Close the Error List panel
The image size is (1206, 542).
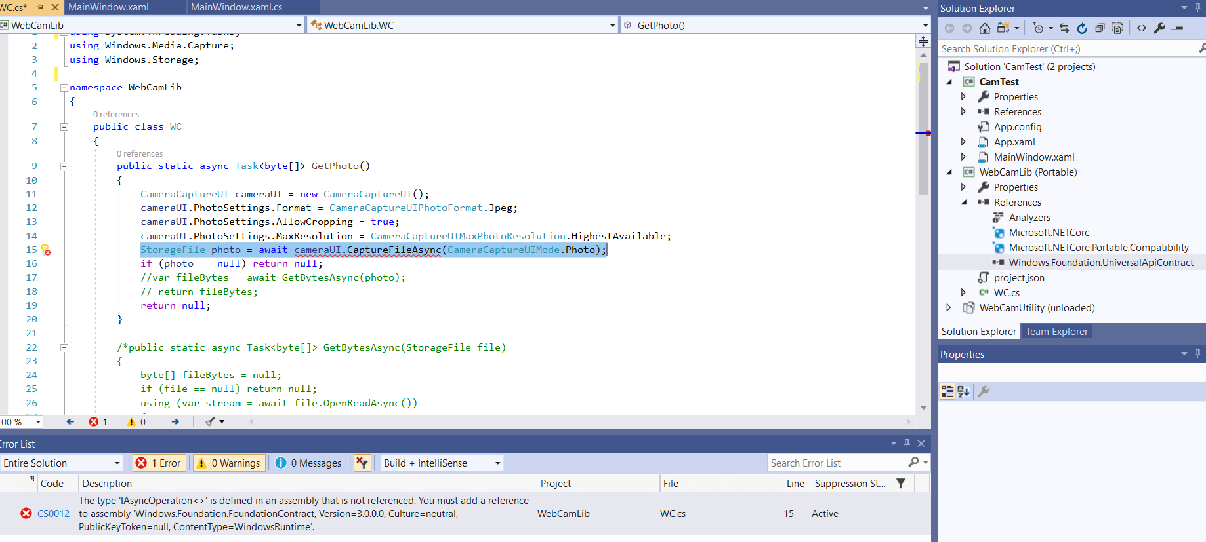[x=921, y=444]
